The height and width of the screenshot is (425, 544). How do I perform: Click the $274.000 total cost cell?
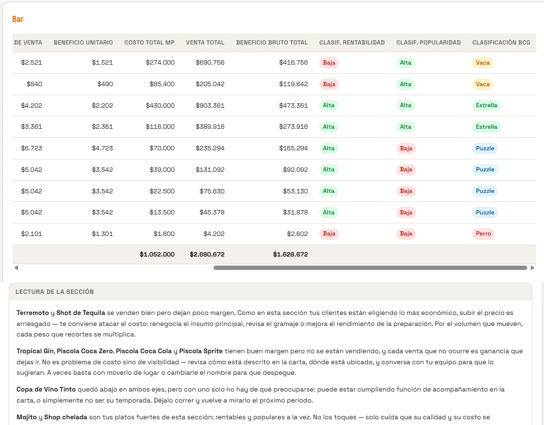[x=160, y=63]
